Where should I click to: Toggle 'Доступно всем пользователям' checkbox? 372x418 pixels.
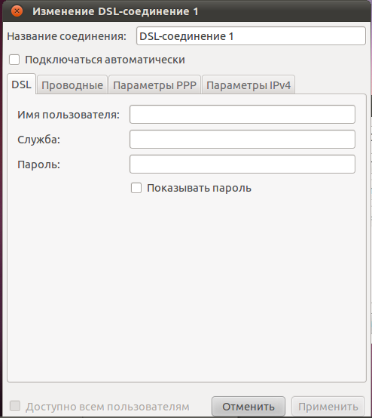tap(15, 406)
